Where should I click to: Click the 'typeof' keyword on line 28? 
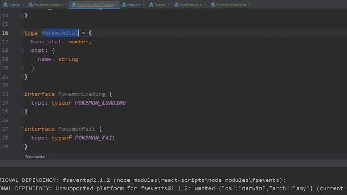(x=61, y=138)
